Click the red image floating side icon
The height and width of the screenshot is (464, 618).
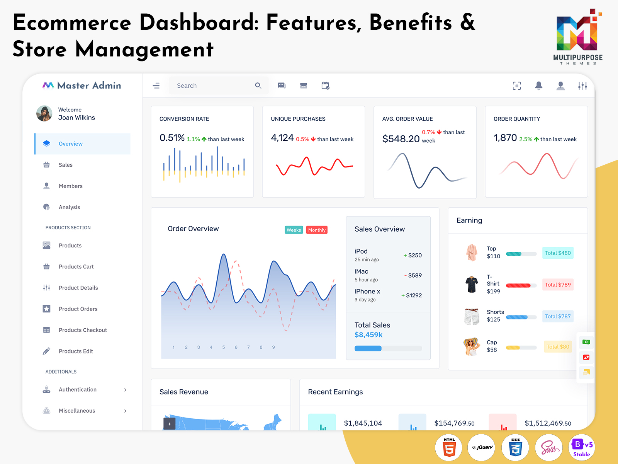point(586,357)
